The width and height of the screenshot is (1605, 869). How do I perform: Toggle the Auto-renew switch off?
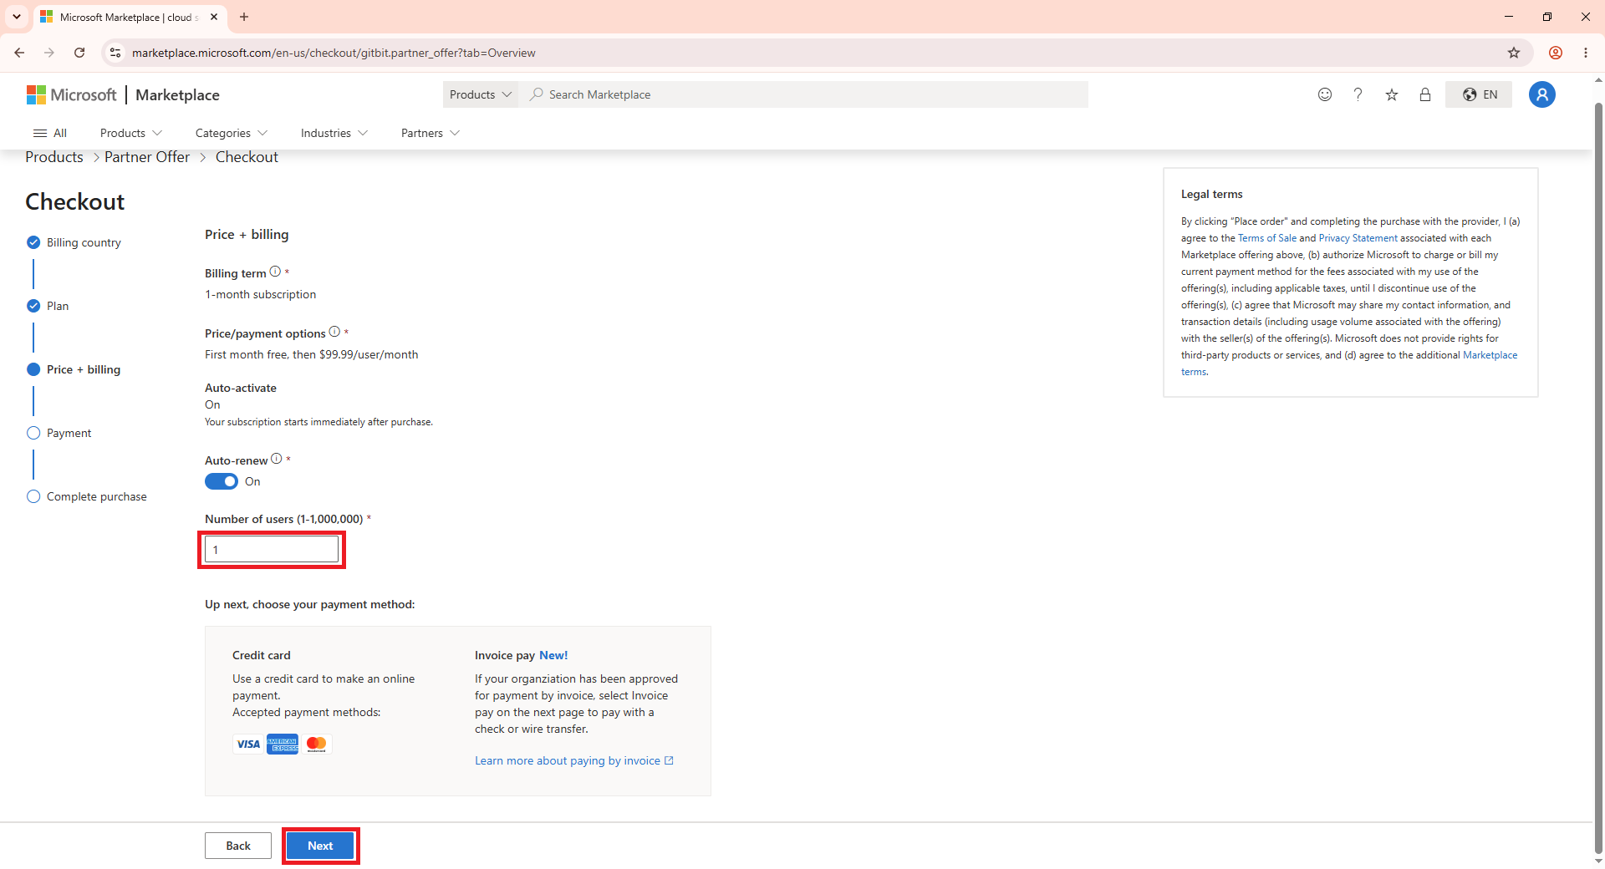[x=222, y=481]
